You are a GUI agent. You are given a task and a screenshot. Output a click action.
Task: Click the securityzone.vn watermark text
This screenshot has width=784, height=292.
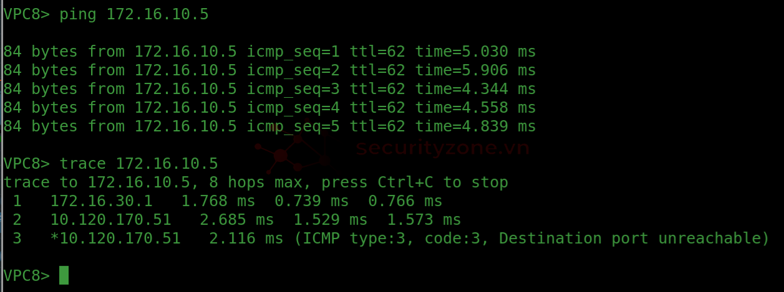tap(443, 148)
